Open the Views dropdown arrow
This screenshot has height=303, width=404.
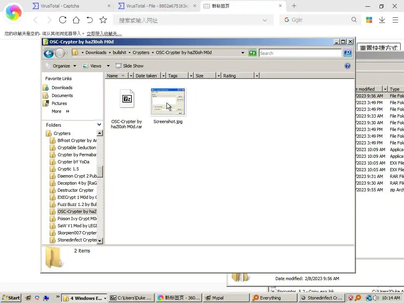click(108, 66)
